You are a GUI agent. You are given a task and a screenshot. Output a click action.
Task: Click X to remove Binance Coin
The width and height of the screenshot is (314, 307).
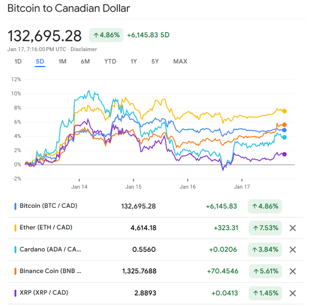coord(293,271)
